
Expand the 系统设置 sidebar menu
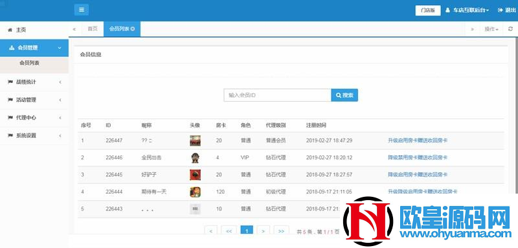(x=34, y=135)
